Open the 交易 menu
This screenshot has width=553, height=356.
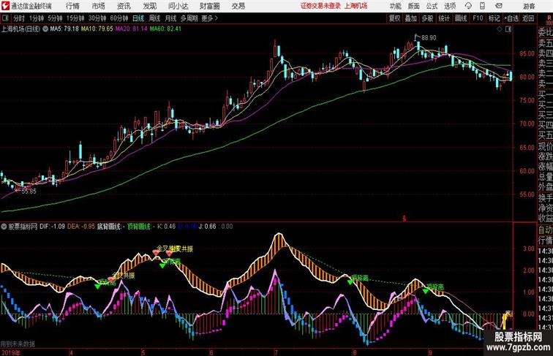[238, 6]
